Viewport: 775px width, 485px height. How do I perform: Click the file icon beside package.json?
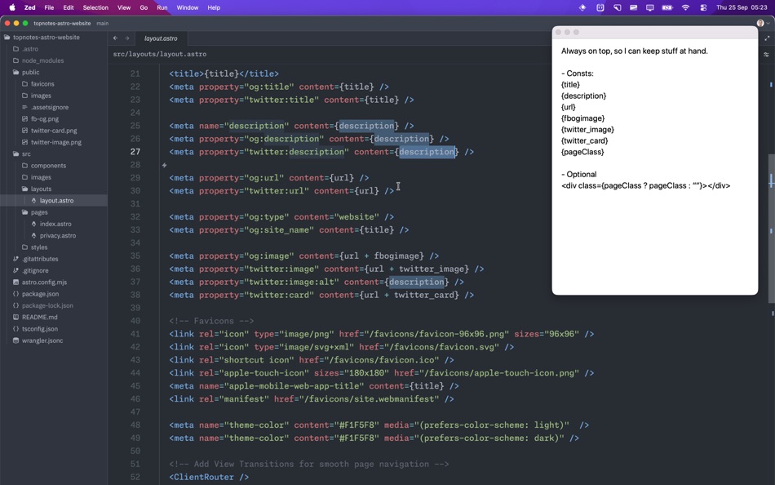pos(18,294)
